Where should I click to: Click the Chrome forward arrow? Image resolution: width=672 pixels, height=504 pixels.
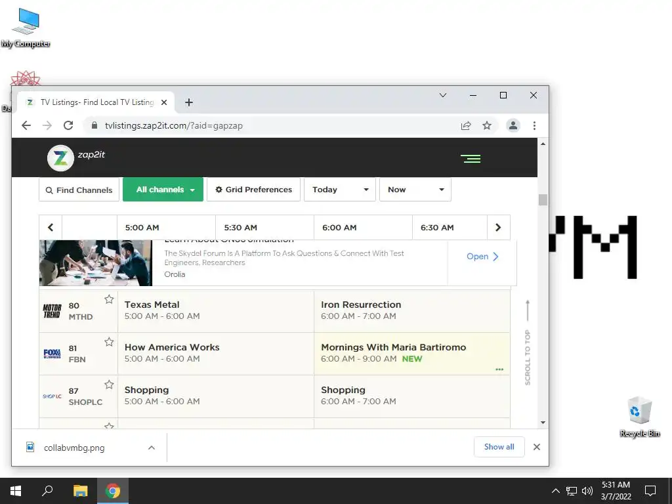tap(47, 125)
